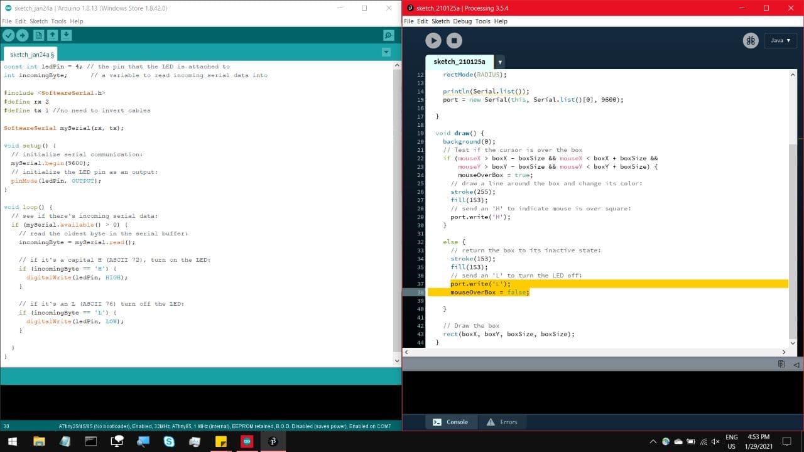Select the sketch_jan24a tab in Arduino
The width and height of the screenshot is (804, 452).
tap(31, 55)
